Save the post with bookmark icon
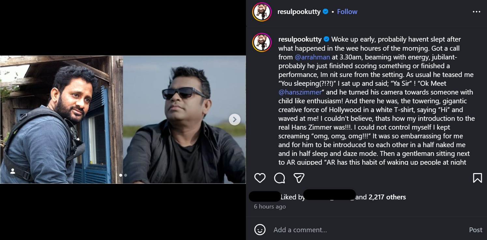Image resolution: width=487 pixels, height=240 pixels. pos(477,178)
